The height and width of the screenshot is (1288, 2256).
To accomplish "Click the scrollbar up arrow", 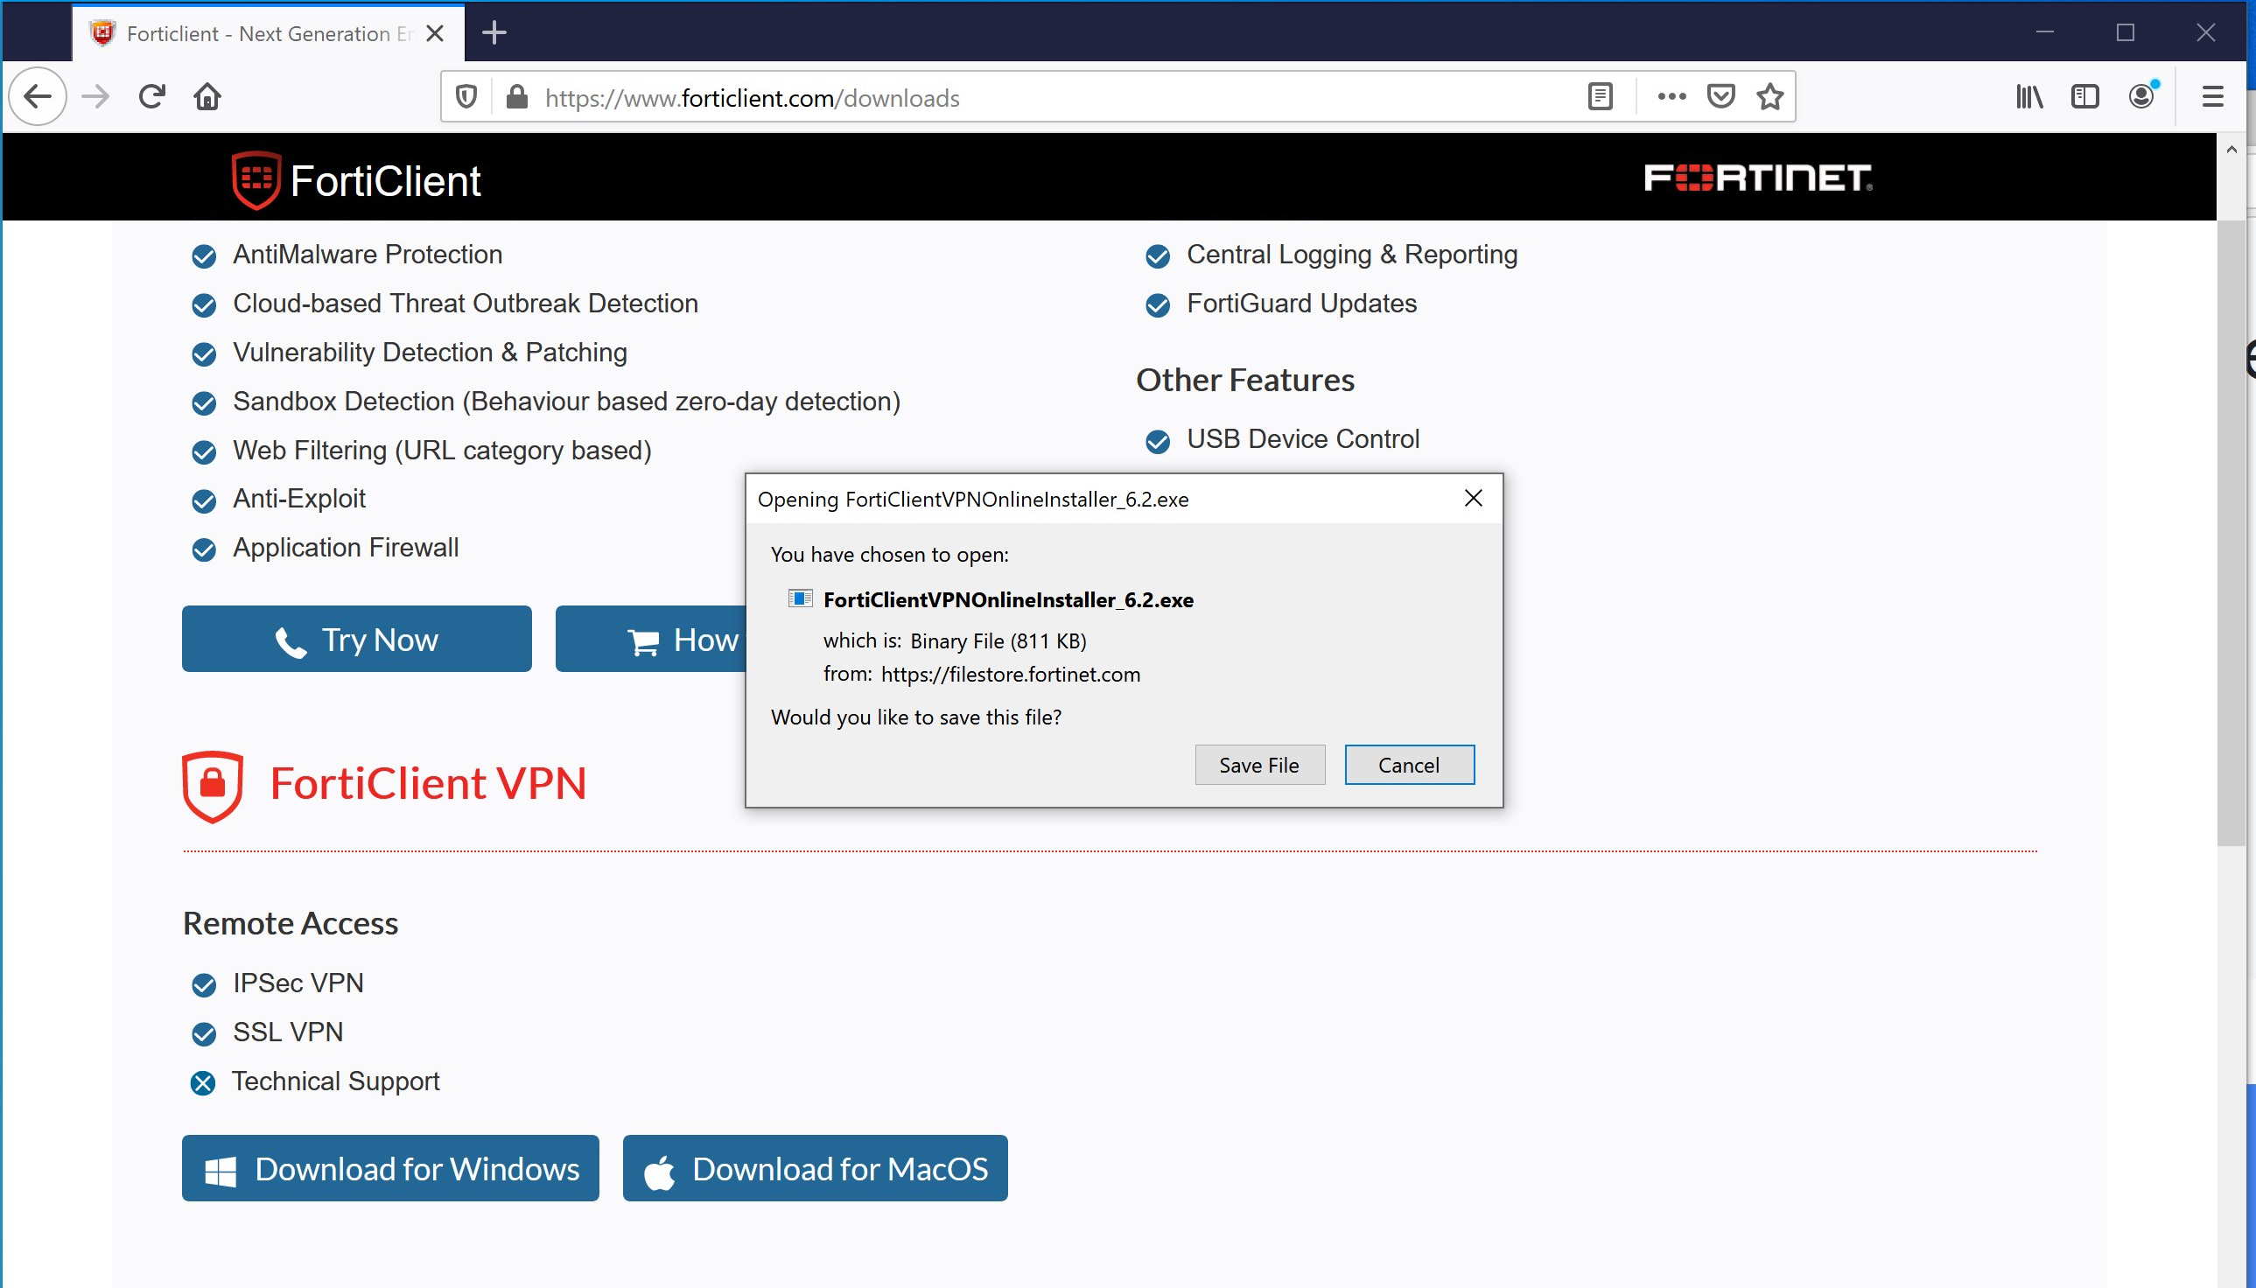I will tap(2231, 150).
